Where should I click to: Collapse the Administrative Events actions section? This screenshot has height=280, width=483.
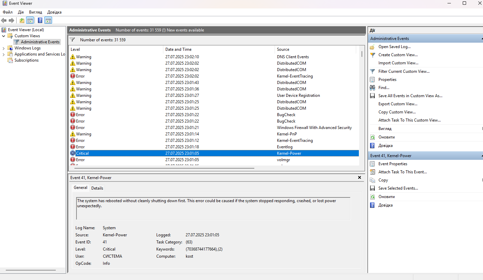481,39
